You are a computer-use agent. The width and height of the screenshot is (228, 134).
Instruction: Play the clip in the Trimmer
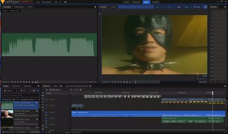click(30, 82)
